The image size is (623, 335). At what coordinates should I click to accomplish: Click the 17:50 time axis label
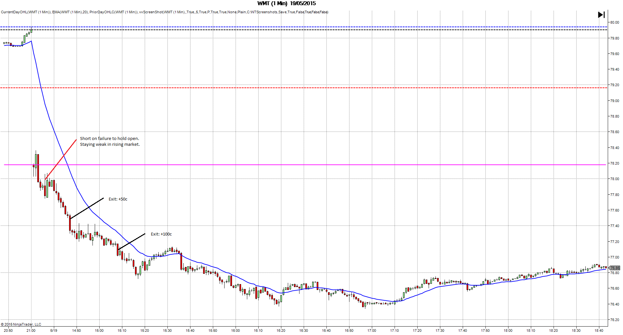[x=485, y=330]
